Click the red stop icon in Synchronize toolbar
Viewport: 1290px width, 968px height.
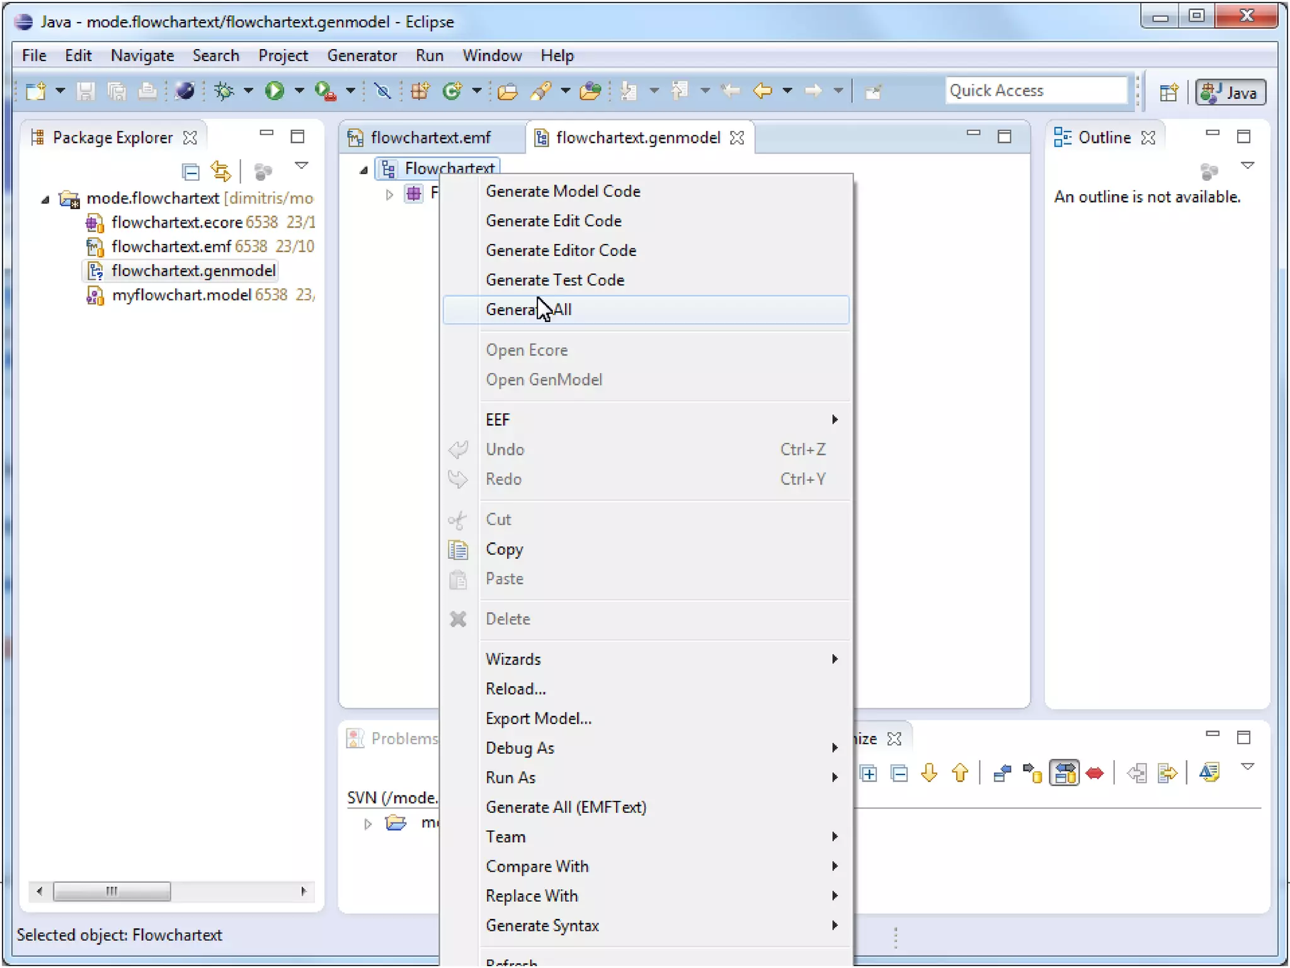pos(1095,773)
